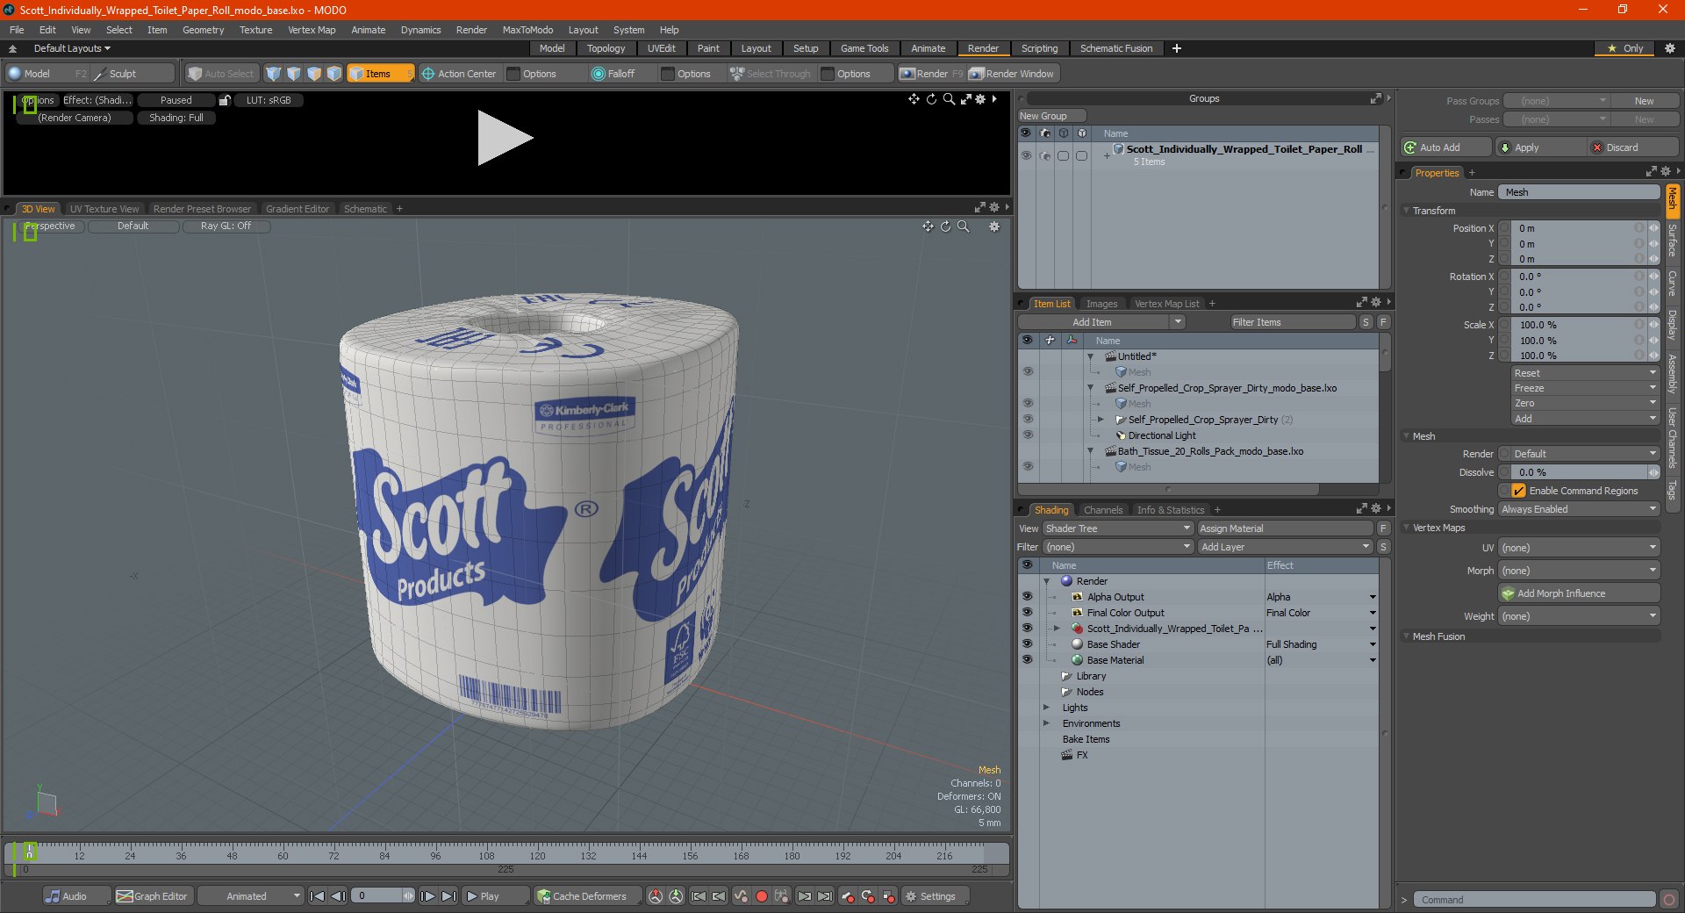Viewport: 1685px width, 913px height.
Task: Open the Geometry menu
Action: point(203,30)
